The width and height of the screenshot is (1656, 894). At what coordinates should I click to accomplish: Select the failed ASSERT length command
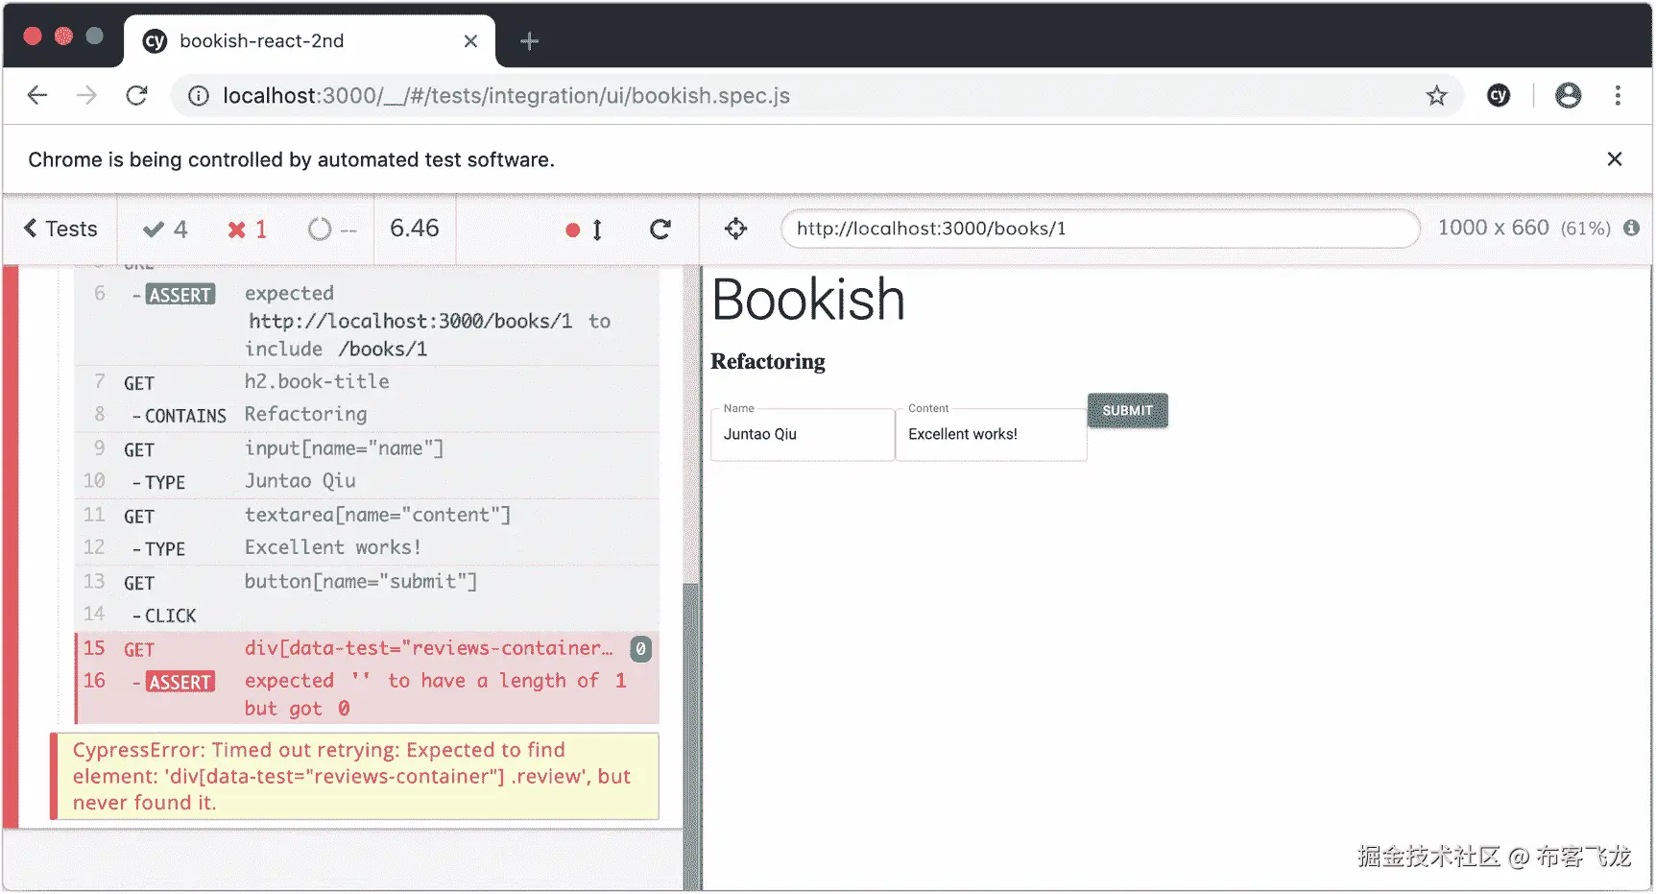[367, 694]
